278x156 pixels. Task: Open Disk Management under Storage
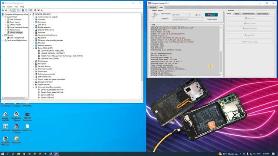(17, 38)
